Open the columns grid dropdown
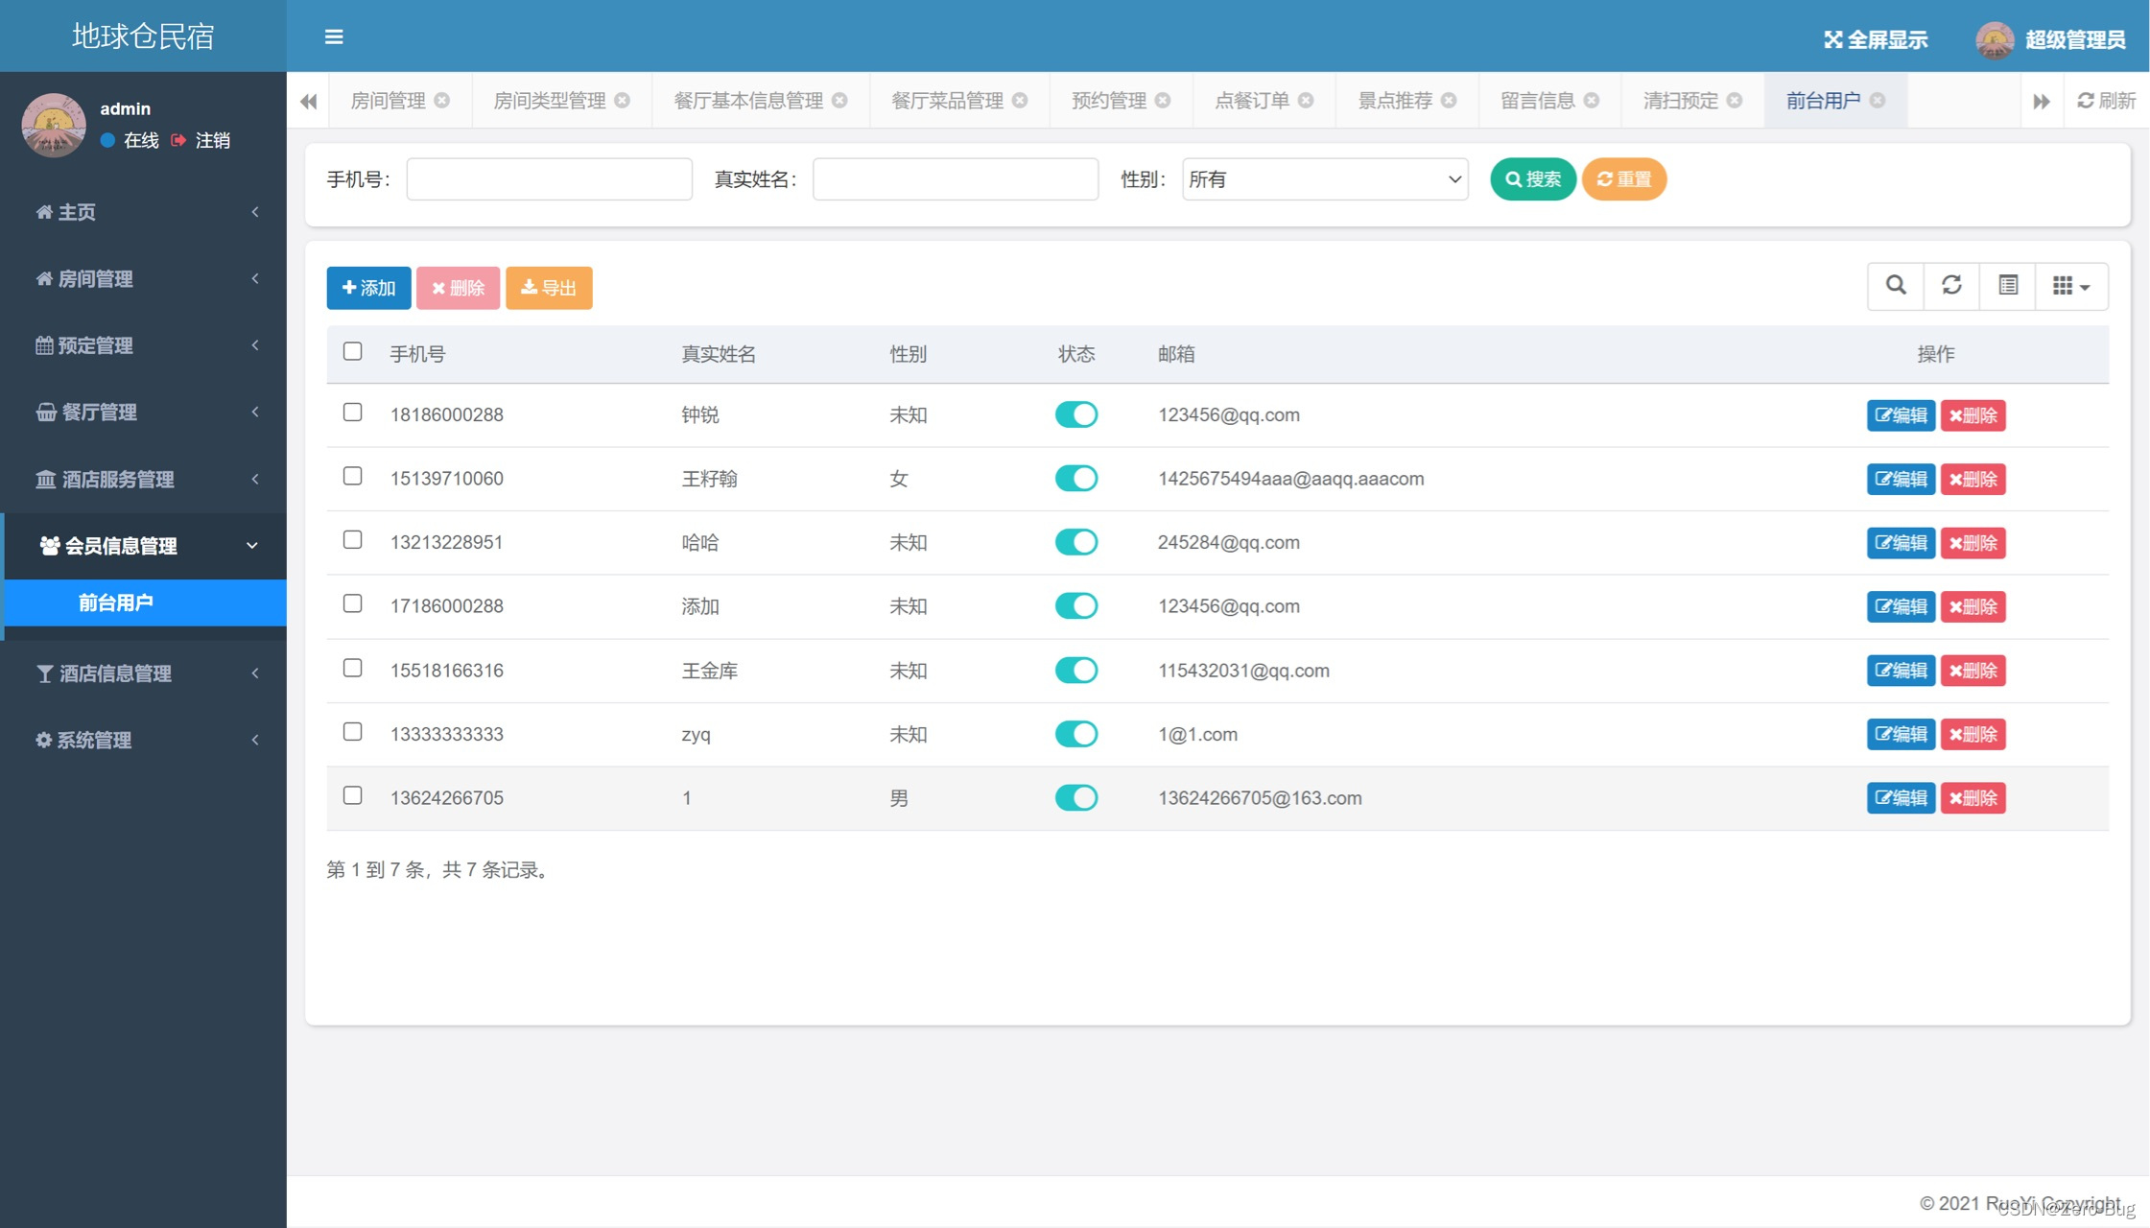 click(2071, 286)
